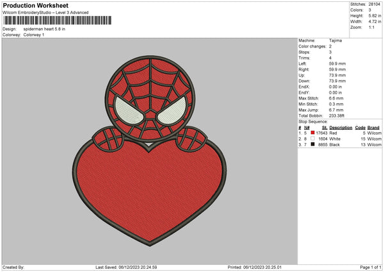
Task: Click the Width value 4.72 in
Action: tap(374, 22)
